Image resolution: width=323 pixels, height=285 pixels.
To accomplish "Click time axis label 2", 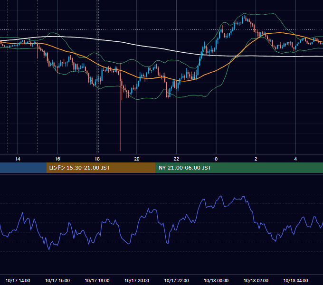I will 256,159.
